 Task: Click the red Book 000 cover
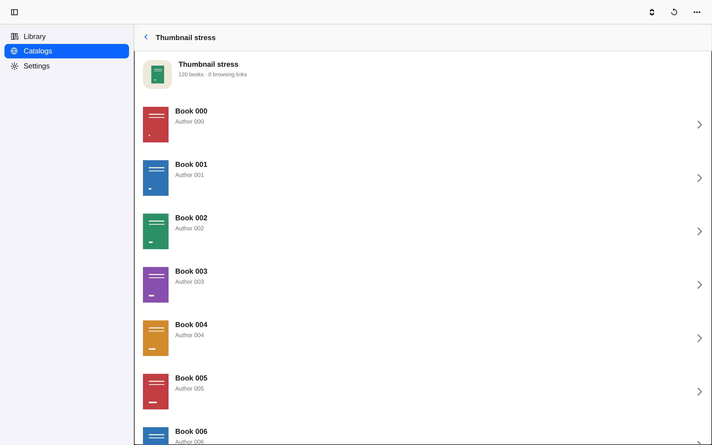click(156, 125)
